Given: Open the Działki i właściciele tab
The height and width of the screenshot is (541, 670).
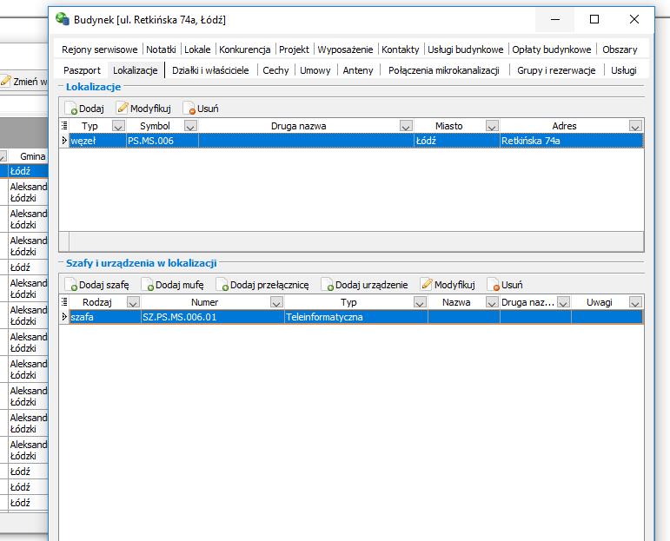Looking at the screenshot, I should coord(210,70).
